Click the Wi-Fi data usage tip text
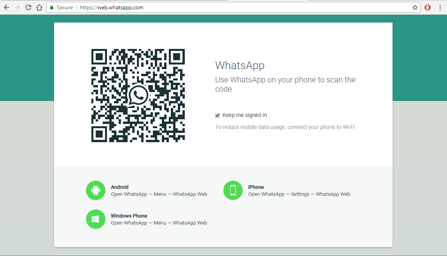This screenshot has width=447, height=256. [x=285, y=127]
